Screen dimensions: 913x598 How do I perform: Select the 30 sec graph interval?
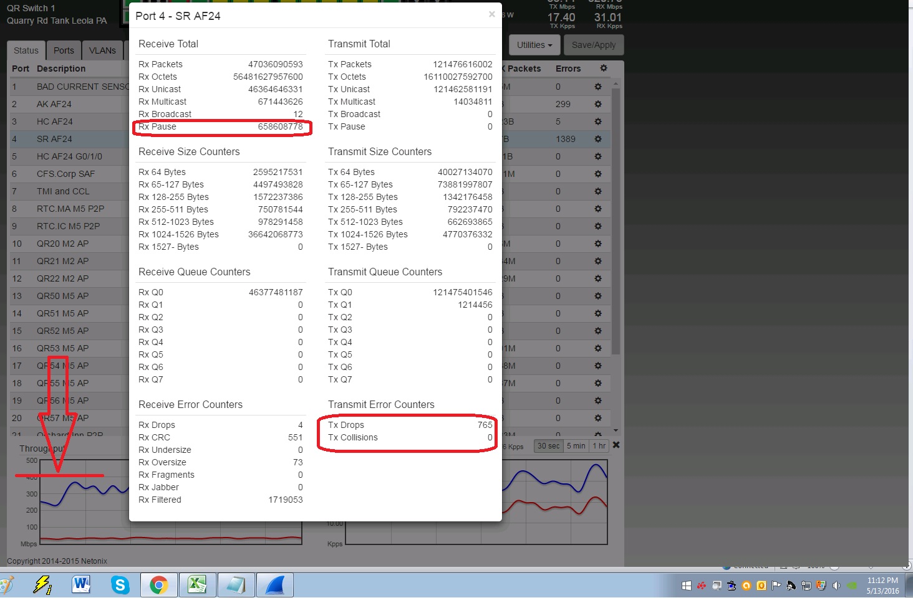[x=548, y=446]
